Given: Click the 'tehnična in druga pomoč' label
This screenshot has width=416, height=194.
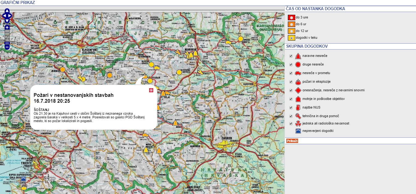Looking at the screenshot, I should click(x=321, y=116).
